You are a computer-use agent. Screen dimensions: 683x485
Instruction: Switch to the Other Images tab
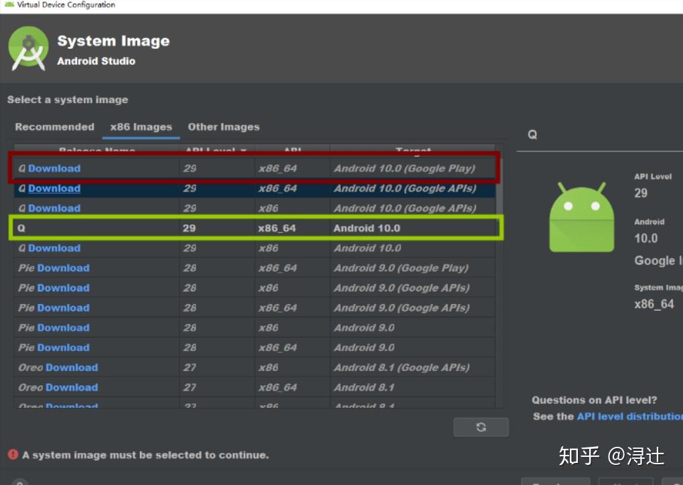pyautogui.click(x=223, y=127)
